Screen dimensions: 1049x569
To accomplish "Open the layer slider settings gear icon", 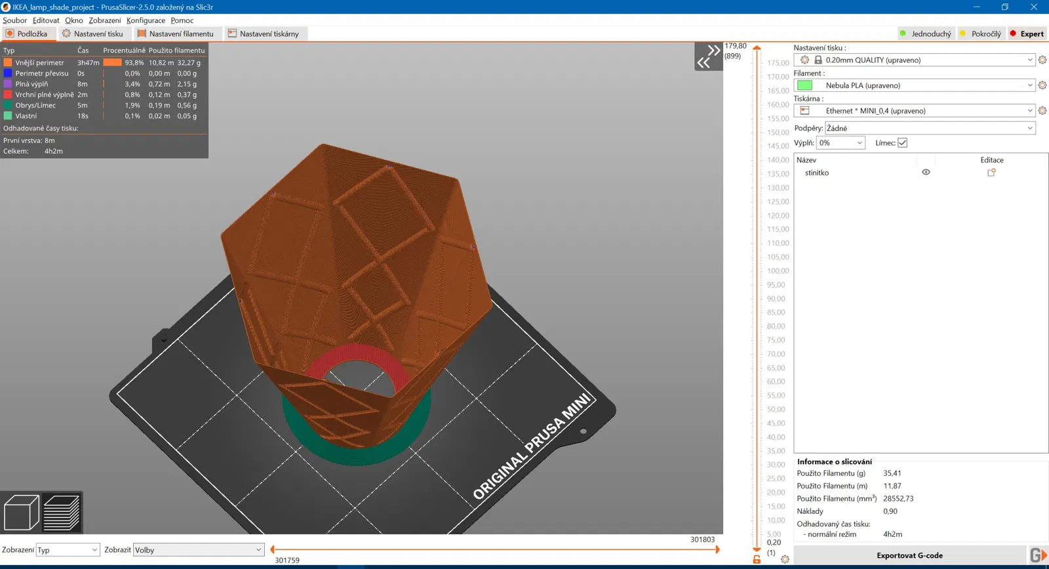I will 785,559.
